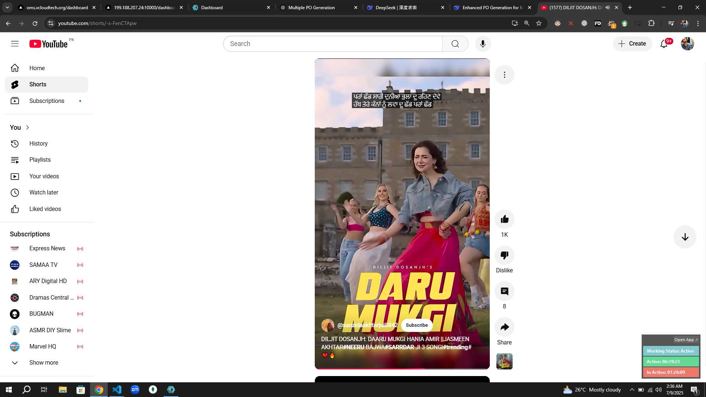The width and height of the screenshot is (706, 397).
Task: Open Watch later in the sidebar
Action: pos(47,193)
